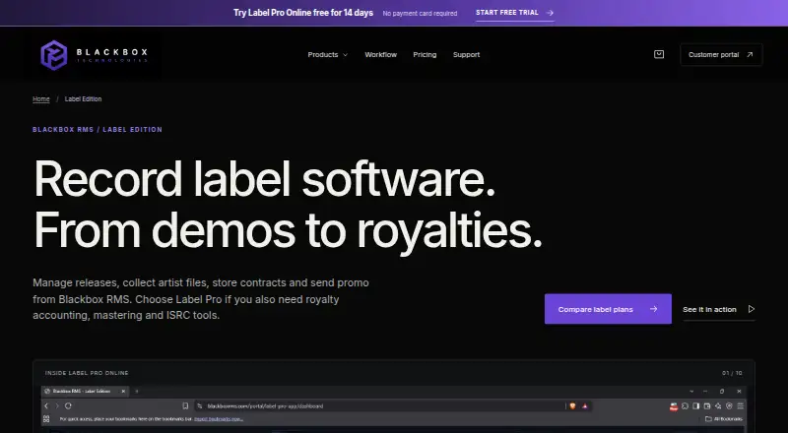Image resolution: width=788 pixels, height=433 pixels.
Task: Click the Label Edition breadcrumb text
Action: click(x=83, y=99)
